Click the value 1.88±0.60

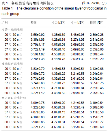(x=97, y=127)
